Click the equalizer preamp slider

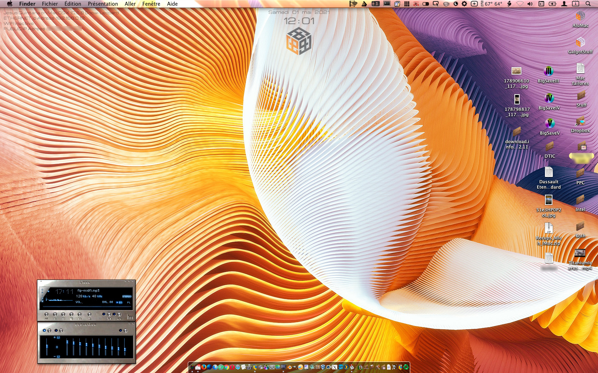pyautogui.click(x=47, y=346)
